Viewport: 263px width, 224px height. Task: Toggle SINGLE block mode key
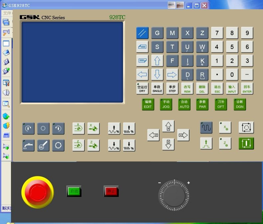point(157,88)
